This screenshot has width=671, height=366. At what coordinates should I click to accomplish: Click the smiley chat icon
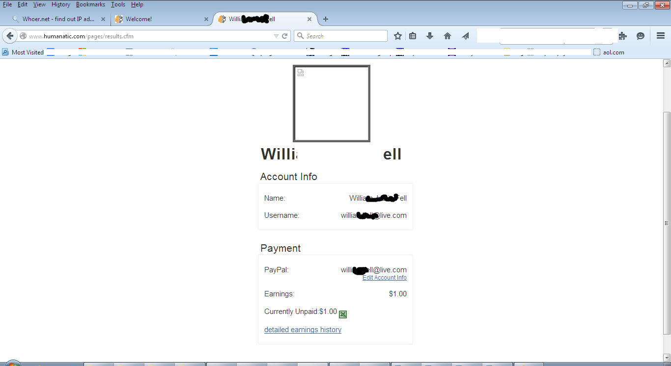641,36
